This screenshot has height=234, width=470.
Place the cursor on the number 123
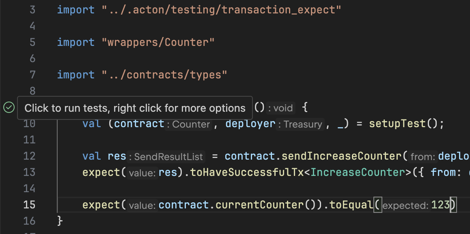[x=440, y=205]
